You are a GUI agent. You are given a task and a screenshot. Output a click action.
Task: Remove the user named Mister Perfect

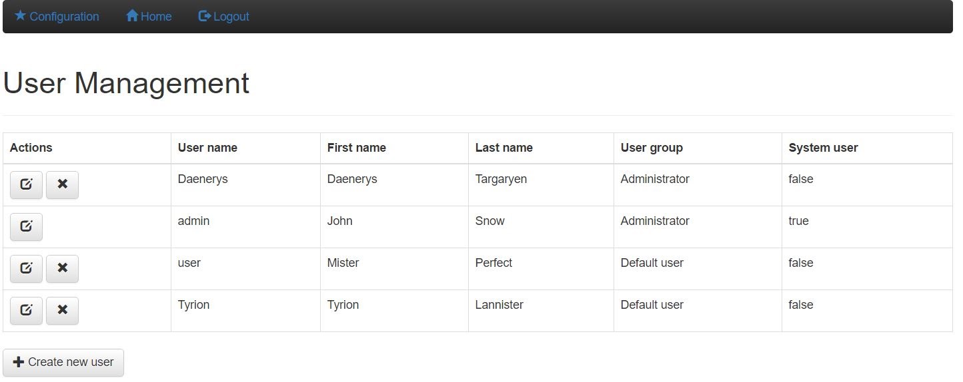(x=62, y=269)
